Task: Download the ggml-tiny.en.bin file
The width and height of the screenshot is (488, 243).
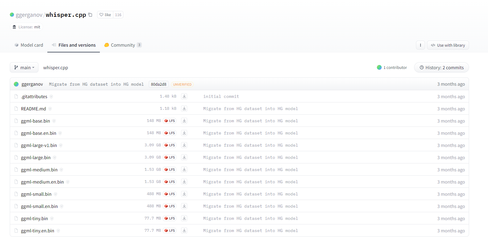Action: (184, 230)
